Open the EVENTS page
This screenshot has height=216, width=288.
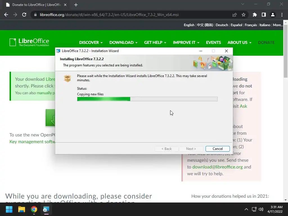tap(213, 42)
